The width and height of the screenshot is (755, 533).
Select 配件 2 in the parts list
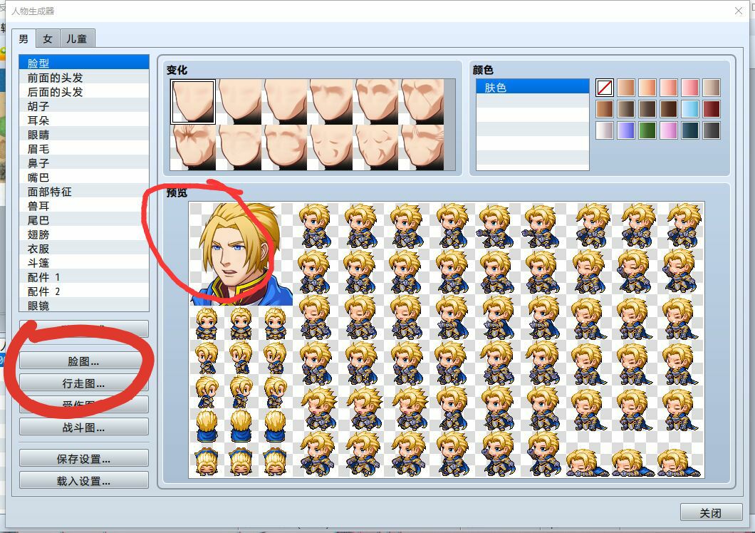click(x=84, y=291)
